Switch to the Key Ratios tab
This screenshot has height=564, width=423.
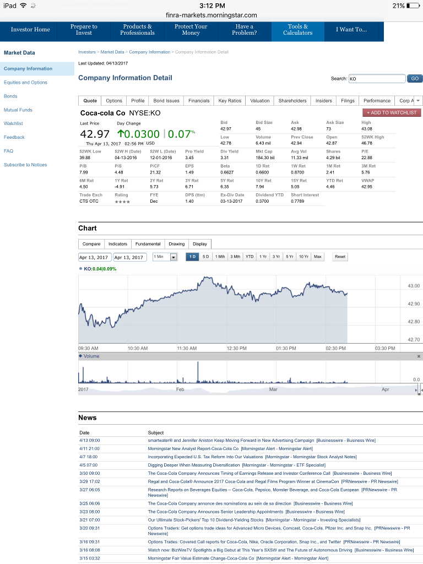(x=230, y=101)
